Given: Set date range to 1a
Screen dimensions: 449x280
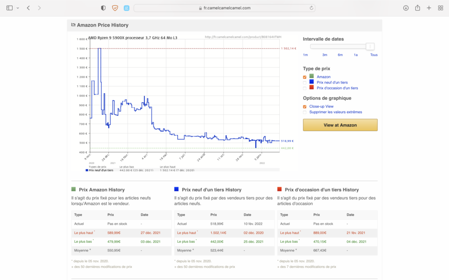Looking at the screenshot, I should (x=356, y=55).
